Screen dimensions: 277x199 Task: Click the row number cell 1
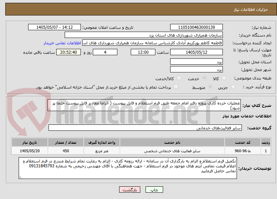coord(266,151)
